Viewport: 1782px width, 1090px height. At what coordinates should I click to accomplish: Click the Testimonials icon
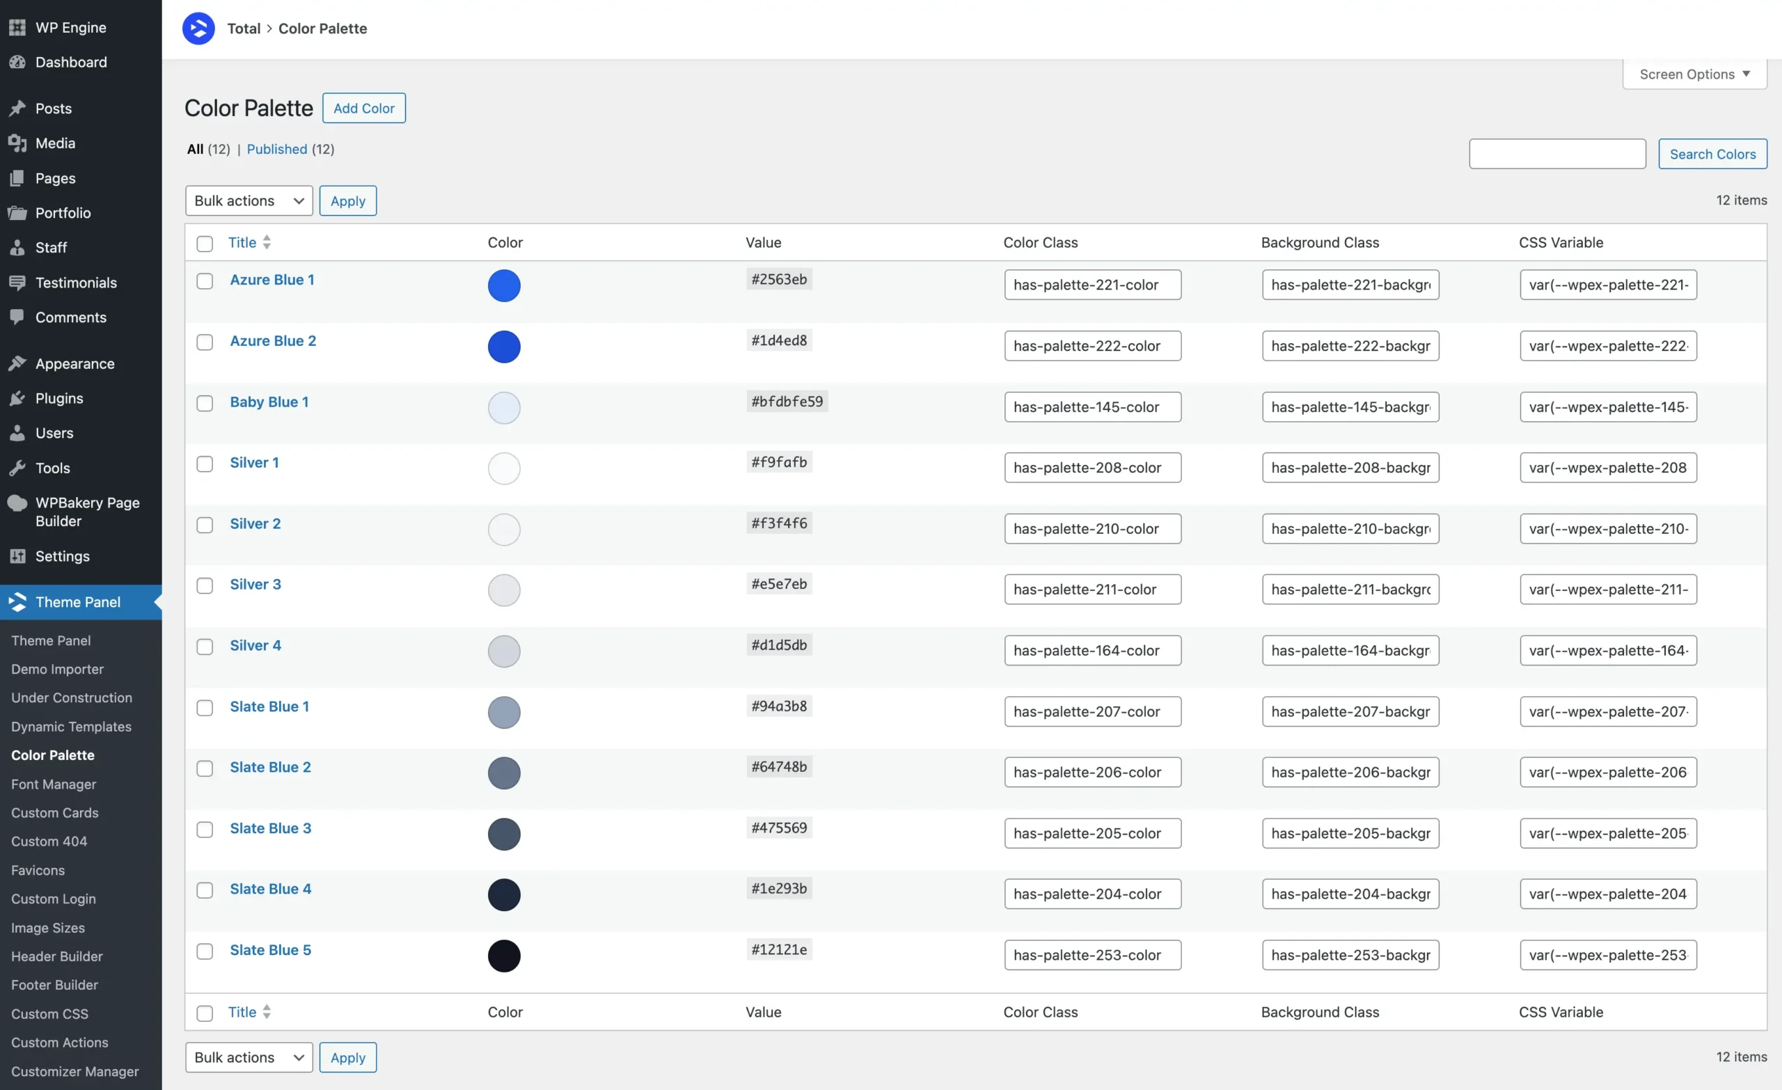click(x=17, y=282)
